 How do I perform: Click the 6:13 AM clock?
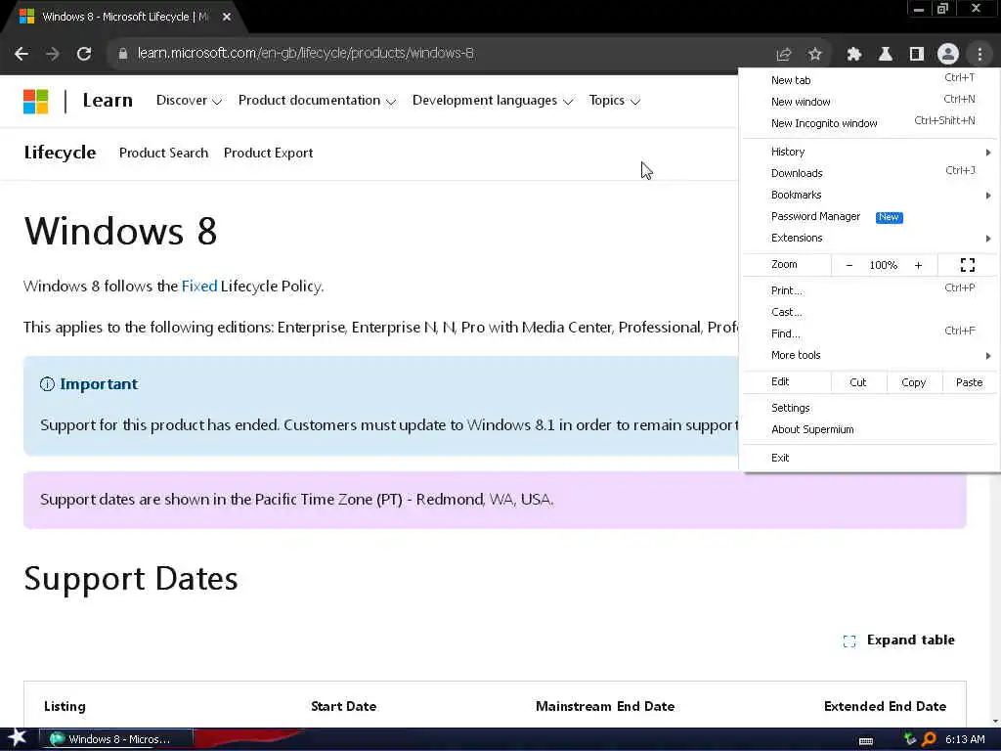[x=965, y=739]
